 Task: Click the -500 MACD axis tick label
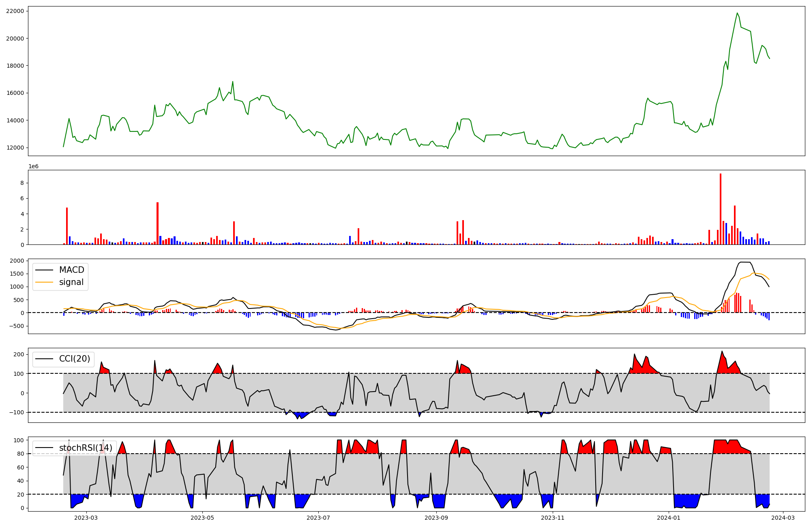pos(17,326)
